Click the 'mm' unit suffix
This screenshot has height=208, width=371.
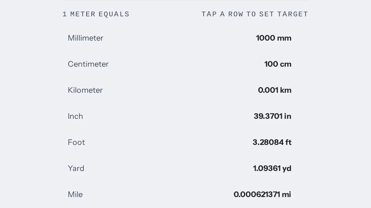284,38
